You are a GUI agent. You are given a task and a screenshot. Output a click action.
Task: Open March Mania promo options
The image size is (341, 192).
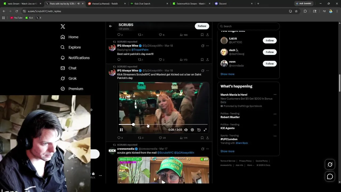(x=275, y=94)
